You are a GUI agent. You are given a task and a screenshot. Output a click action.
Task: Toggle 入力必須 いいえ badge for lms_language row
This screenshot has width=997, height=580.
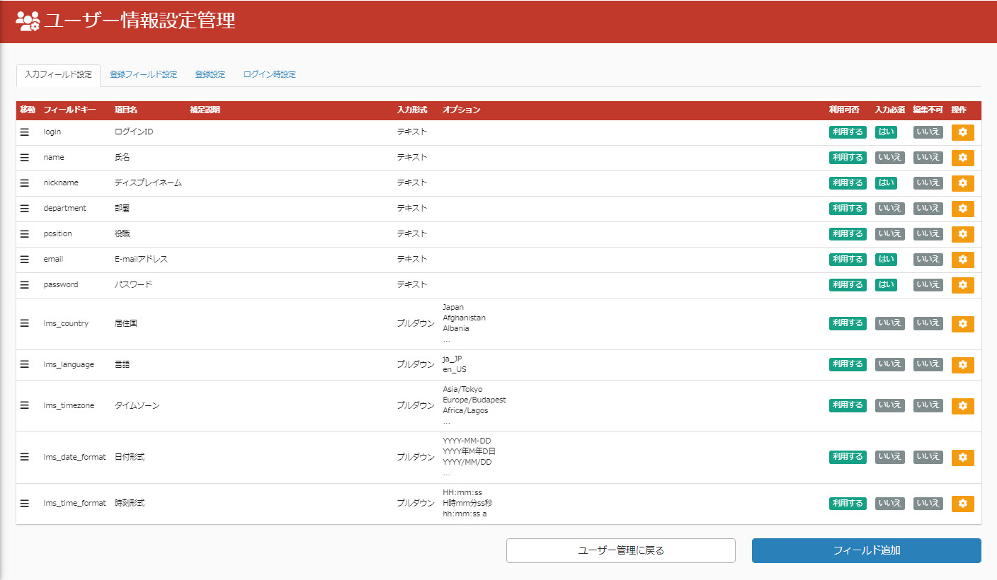pyautogui.click(x=889, y=364)
